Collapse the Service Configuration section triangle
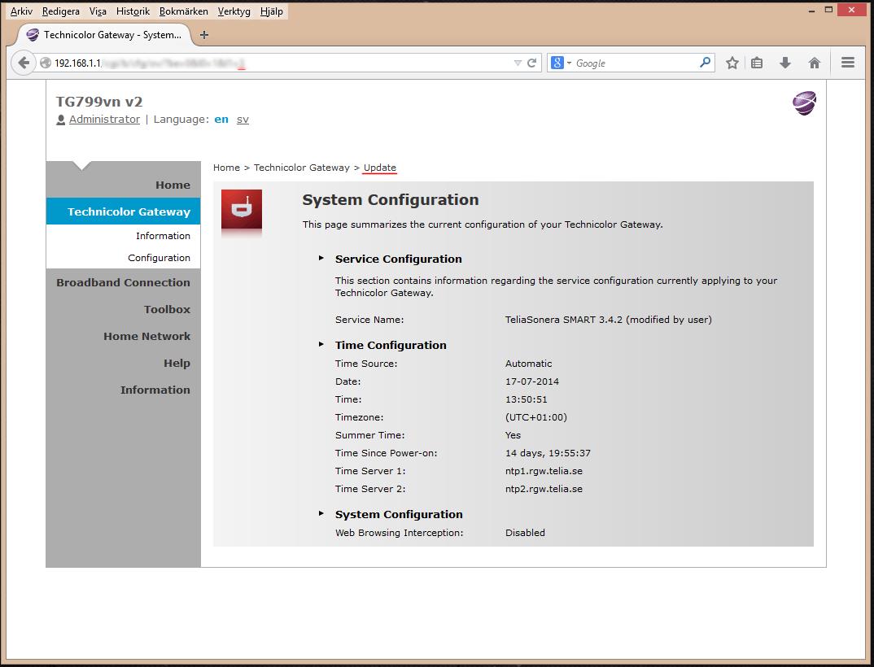This screenshot has height=667, width=874. pyautogui.click(x=321, y=258)
